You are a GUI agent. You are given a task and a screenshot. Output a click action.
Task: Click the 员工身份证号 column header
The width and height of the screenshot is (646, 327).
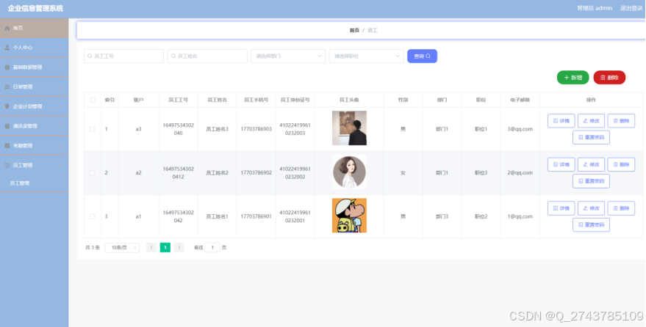point(295,100)
